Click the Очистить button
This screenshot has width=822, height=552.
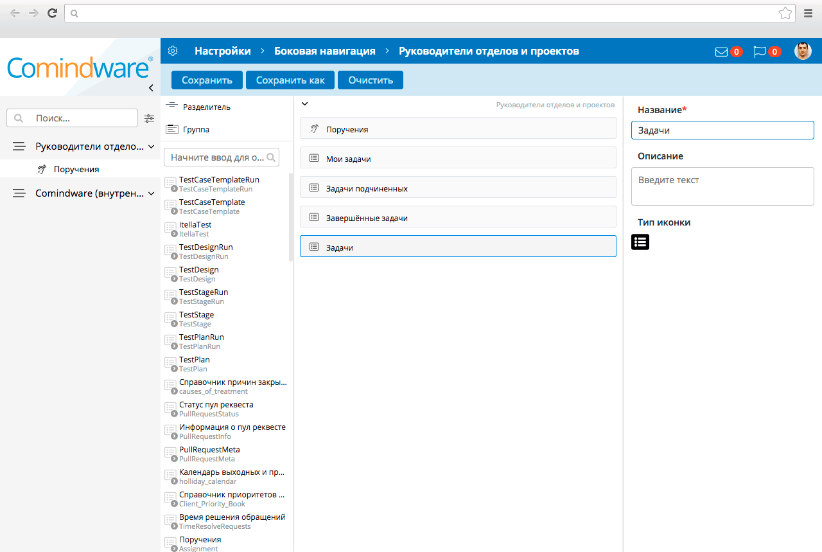(370, 80)
